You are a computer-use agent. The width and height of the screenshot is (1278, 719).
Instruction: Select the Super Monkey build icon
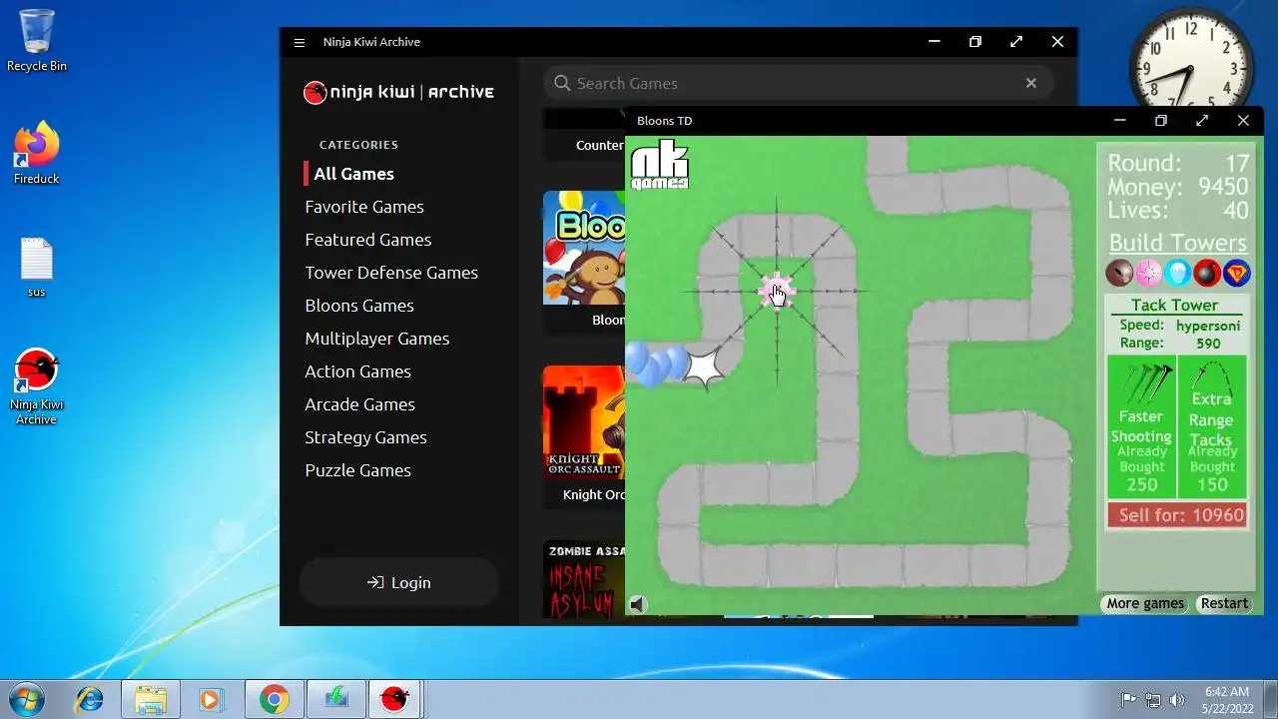[1237, 273]
